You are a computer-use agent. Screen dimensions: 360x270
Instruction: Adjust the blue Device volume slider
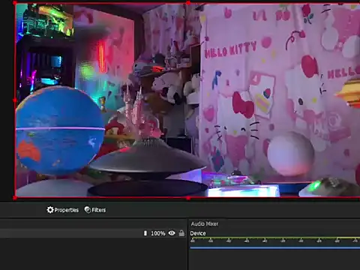point(275,247)
